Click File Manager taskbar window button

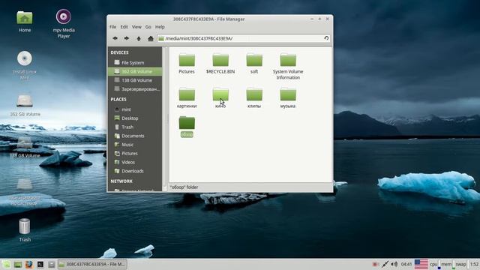[x=92, y=264]
